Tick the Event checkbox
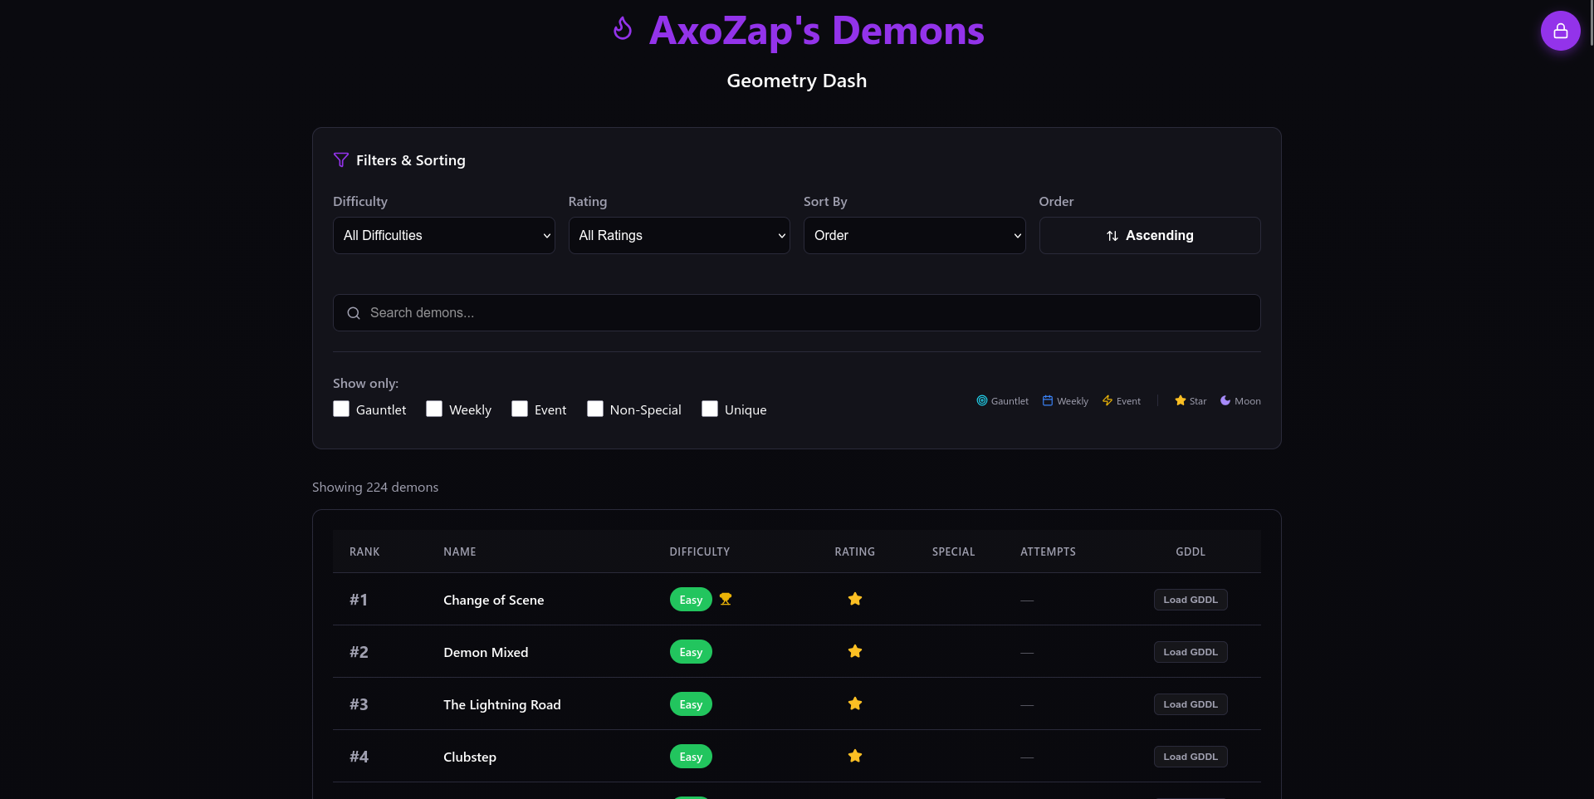 (520, 409)
